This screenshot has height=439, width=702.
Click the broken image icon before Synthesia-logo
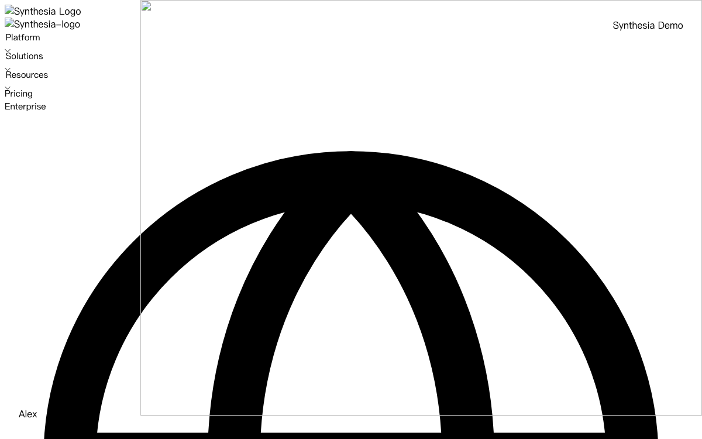pyautogui.click(x=9, y=23)
